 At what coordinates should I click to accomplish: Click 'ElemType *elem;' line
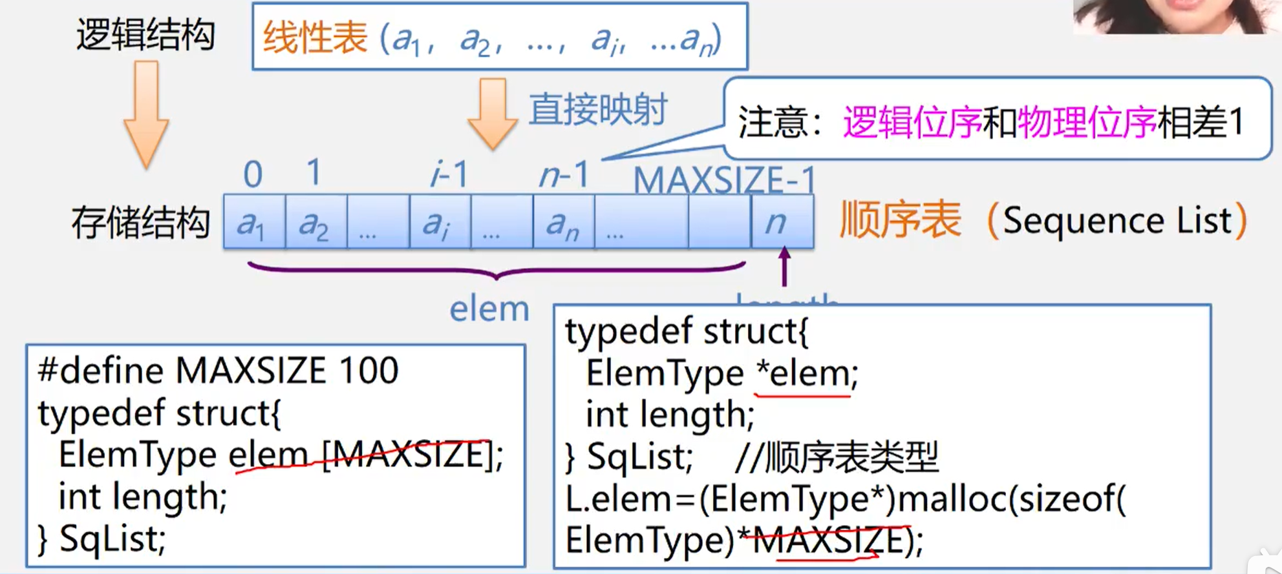[x=722, y=373]
